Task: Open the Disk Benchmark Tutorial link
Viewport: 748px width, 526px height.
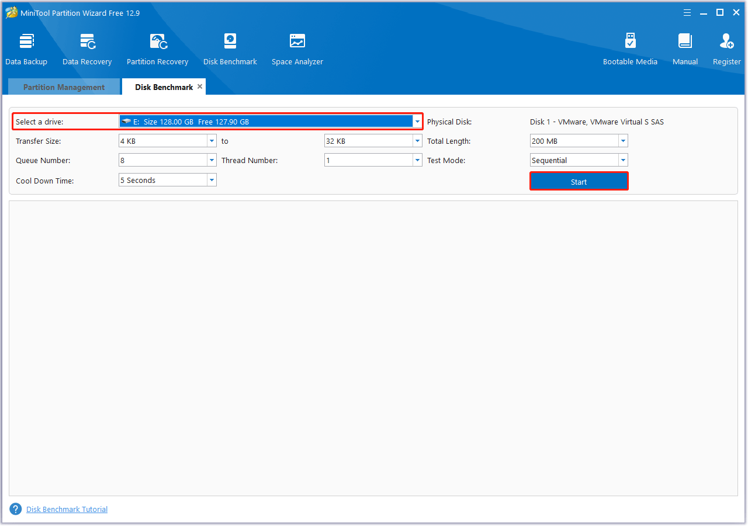Action: tap(66, 509)
